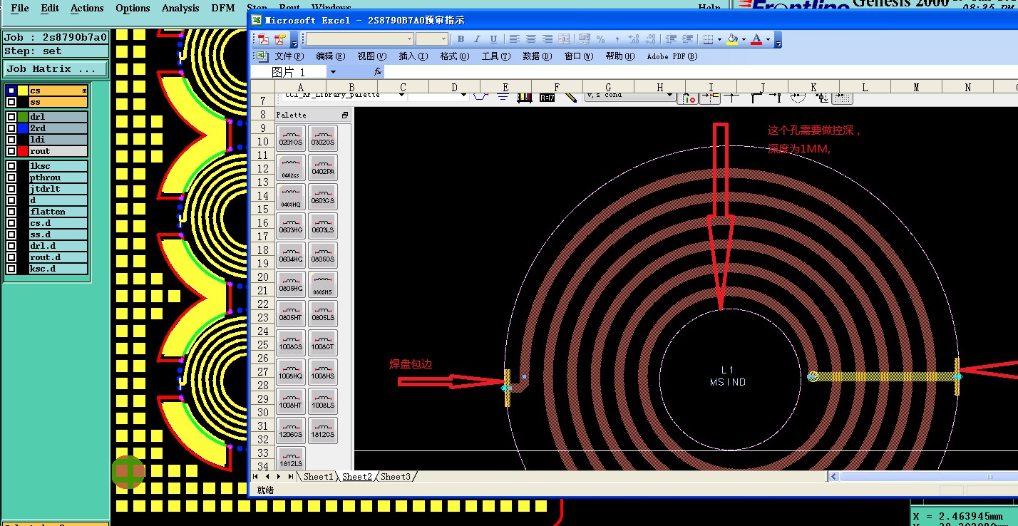Click Increase Decimal icon

(634, 39)
